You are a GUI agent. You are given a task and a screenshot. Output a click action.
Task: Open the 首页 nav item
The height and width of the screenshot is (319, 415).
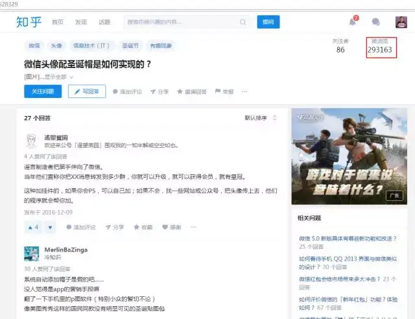click(58, 22)
